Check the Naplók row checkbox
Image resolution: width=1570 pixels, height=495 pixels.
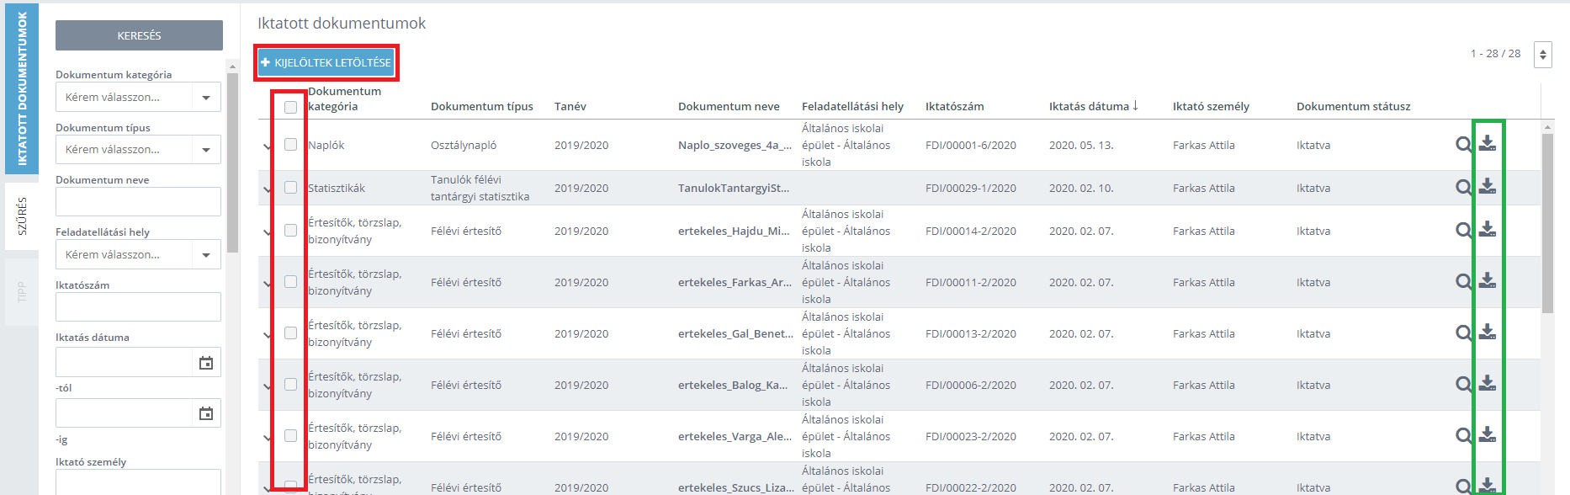[290, 145]
